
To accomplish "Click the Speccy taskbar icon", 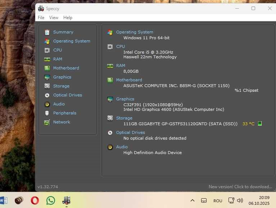I will point(67,200).
